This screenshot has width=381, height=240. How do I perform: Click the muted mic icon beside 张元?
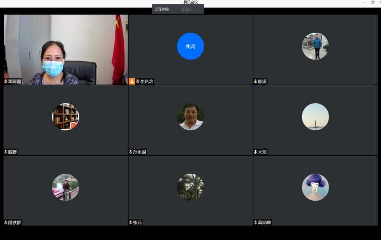tap(130, 222)
